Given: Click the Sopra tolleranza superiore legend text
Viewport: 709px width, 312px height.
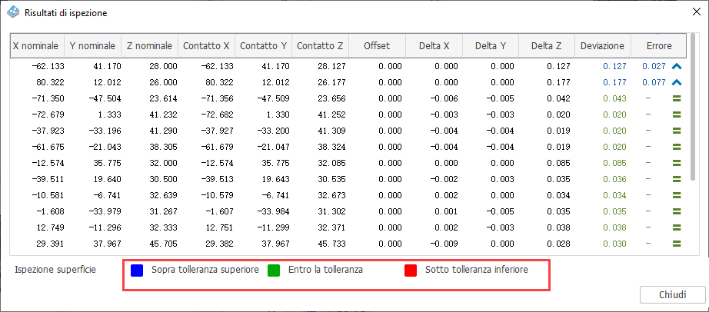Looking at the screenshot, I should (x=205, y=271).
